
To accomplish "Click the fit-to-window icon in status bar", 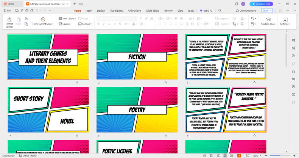I will click(x=247, y=156).
